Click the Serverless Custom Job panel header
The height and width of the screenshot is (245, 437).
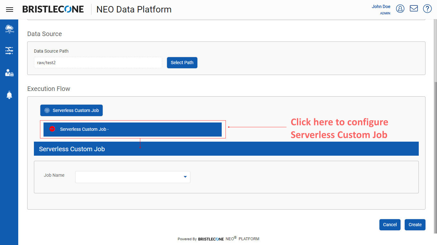[x=226, y=149]
